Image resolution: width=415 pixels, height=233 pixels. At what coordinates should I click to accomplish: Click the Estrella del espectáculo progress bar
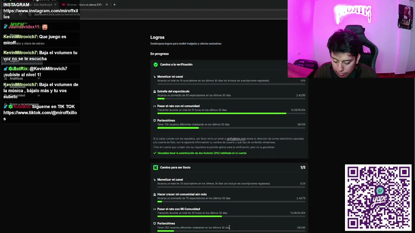pyautogui.click(x=231, y=99)
